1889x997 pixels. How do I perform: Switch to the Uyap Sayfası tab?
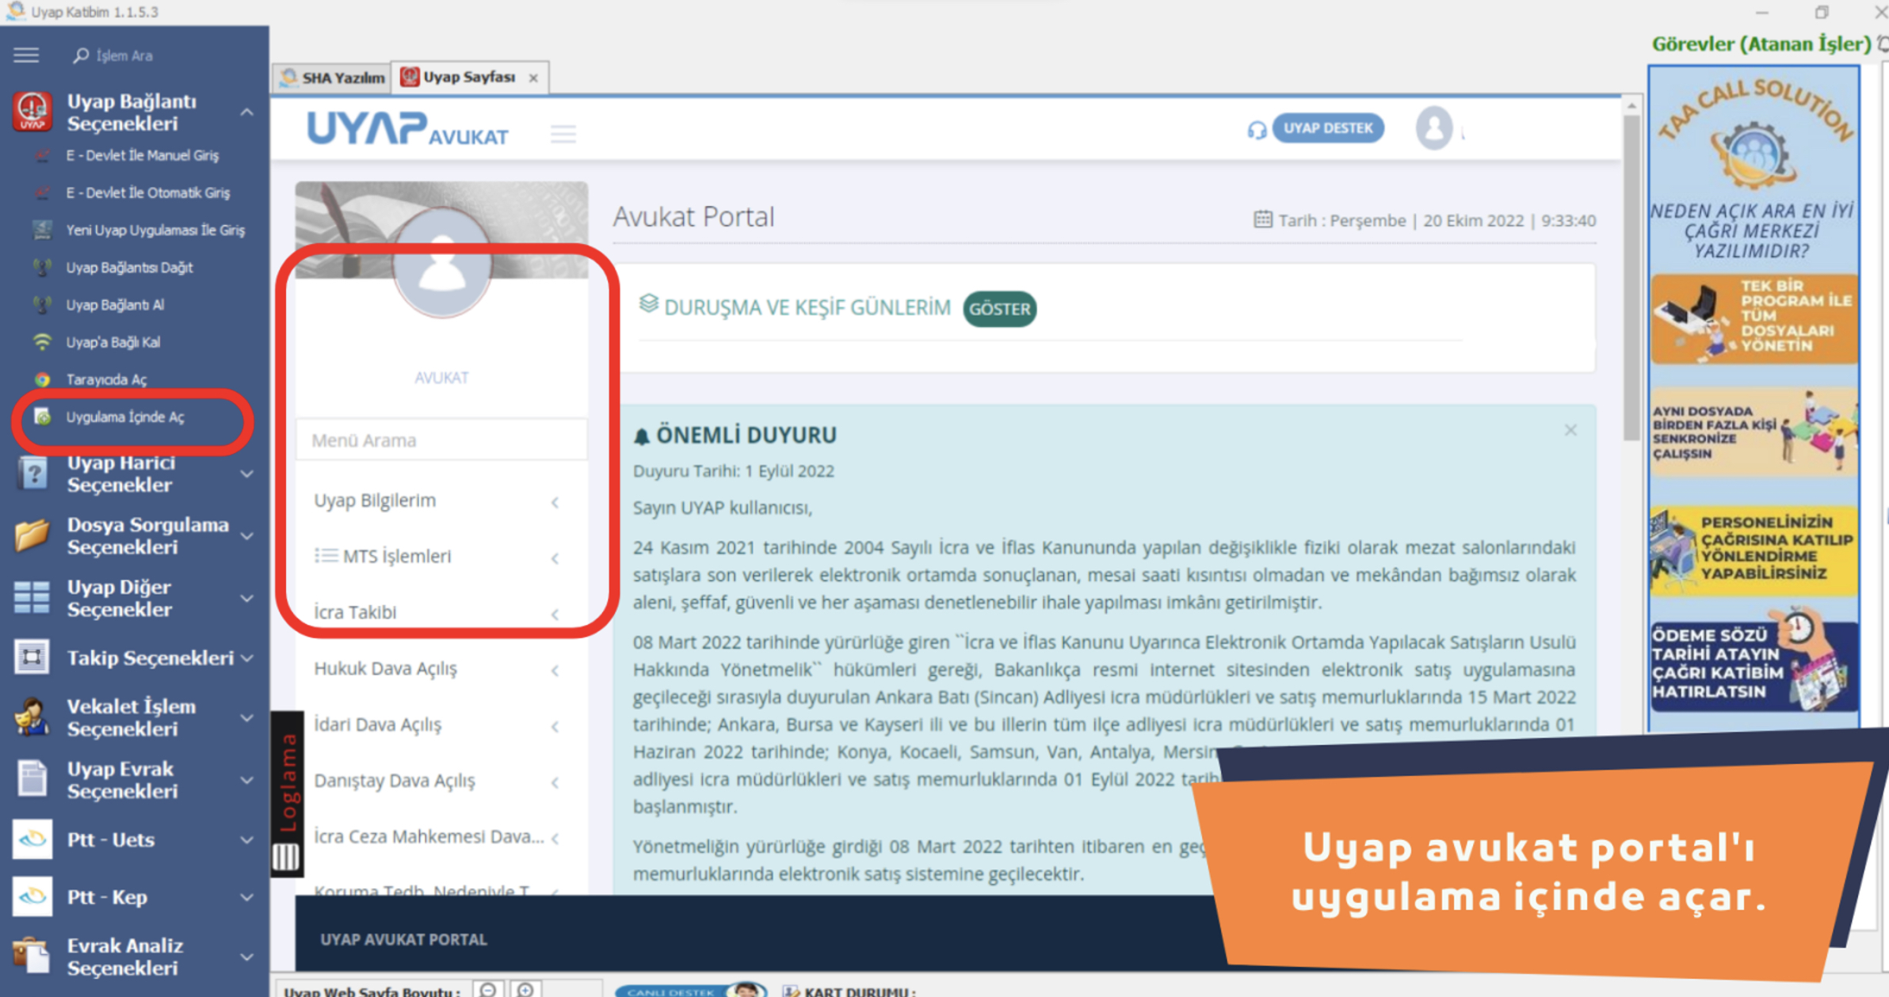tap(469, 77)
